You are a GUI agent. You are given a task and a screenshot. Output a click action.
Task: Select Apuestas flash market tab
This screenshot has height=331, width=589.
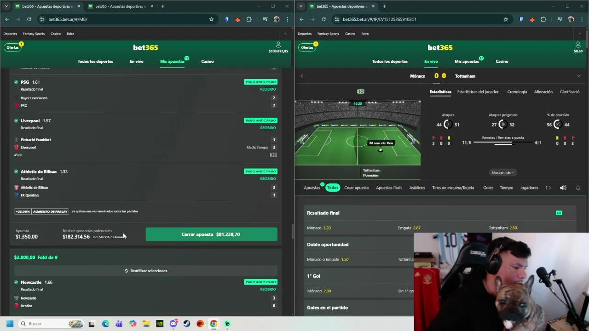389,188
